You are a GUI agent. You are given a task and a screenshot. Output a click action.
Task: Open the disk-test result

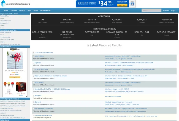pyautogui.click(x=38, y=102)
